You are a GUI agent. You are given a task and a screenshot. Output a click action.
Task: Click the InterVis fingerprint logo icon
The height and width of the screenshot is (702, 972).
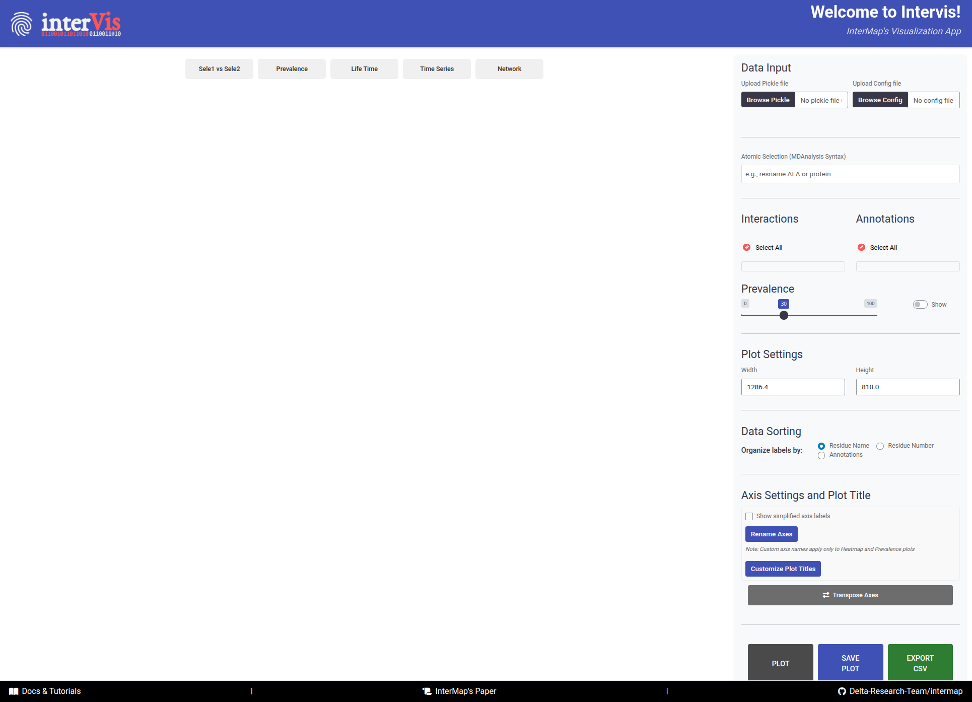(x=22, y=24)
